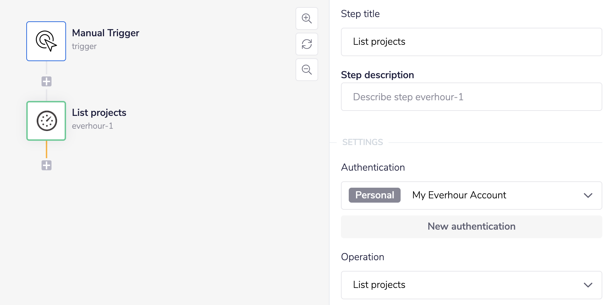
Task: Zoom in on the workflow canvas
Action: [x=307, y=18]
